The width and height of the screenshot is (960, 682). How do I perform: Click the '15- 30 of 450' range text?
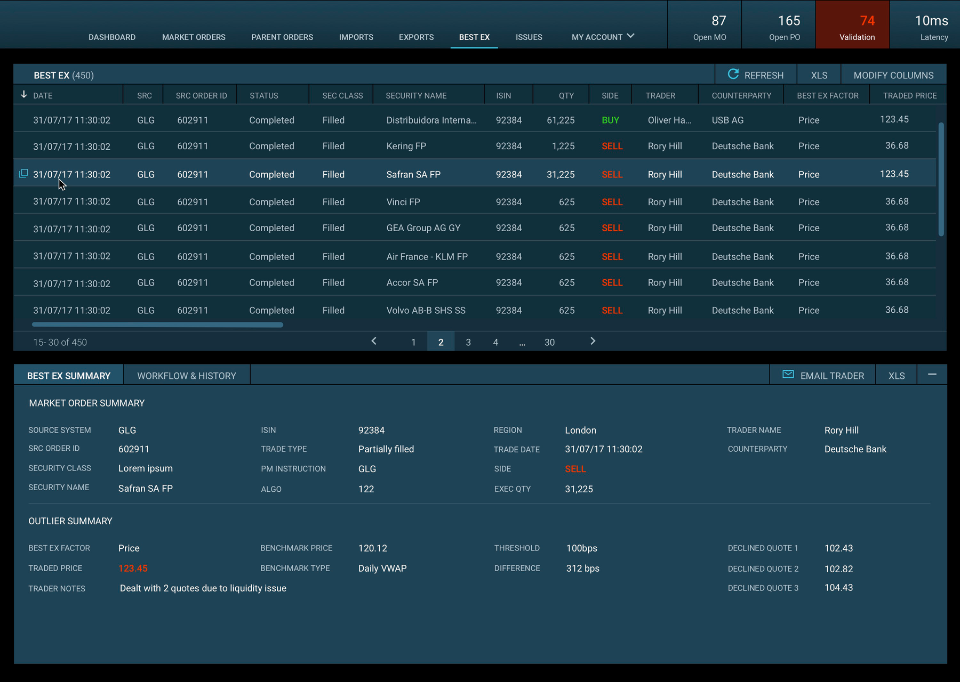(x=60, y=342)
